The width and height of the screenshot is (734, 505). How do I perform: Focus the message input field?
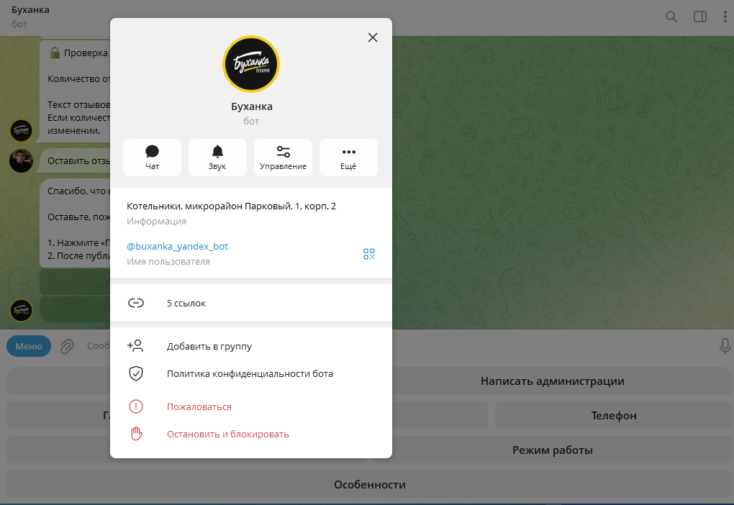tap(97, 346)
